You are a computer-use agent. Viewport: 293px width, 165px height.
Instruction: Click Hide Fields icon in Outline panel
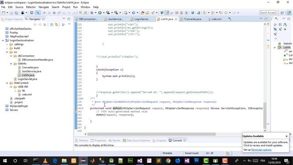click(275, 29)
